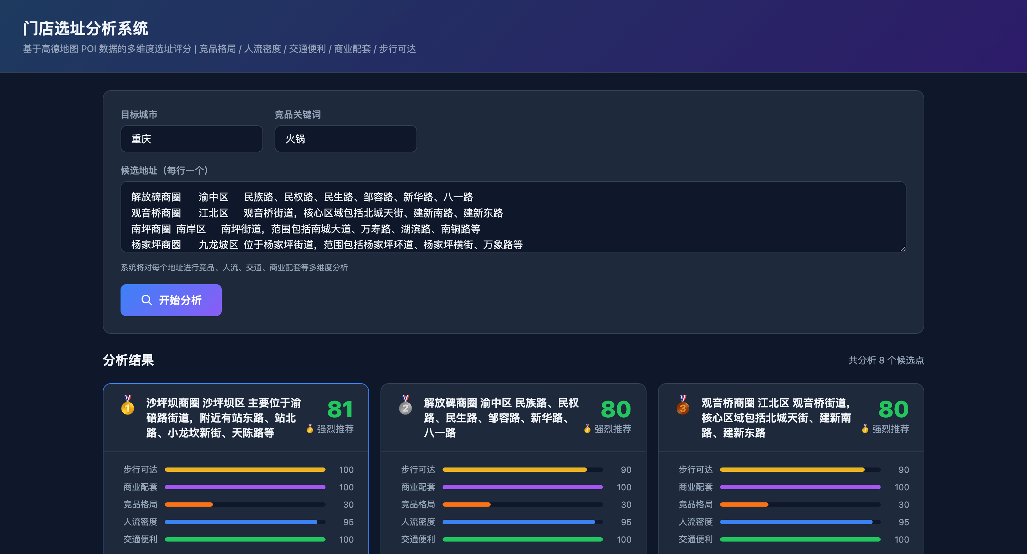Click the gold medal icon on first card
The image size is (1027, 554).
coord(128,405)
